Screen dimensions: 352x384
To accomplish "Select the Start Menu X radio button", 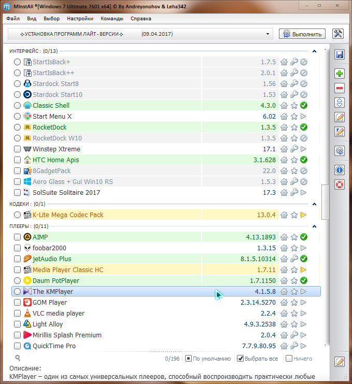I will tap(17, 116).
